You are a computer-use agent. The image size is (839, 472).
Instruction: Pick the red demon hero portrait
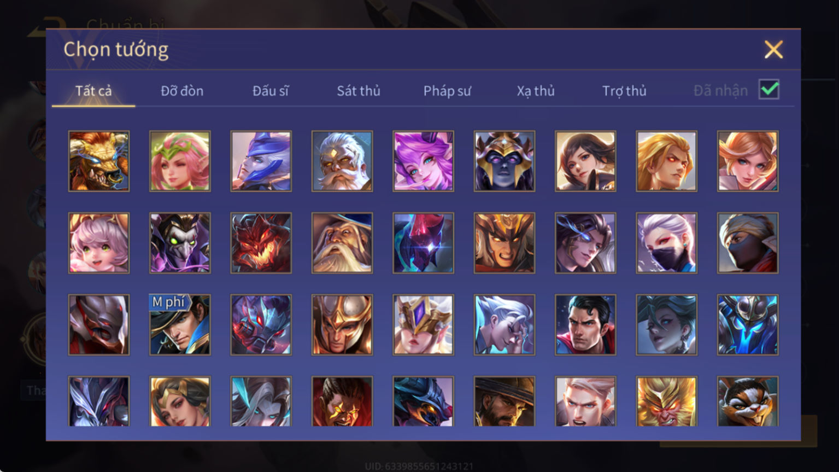tap(261, 243)
